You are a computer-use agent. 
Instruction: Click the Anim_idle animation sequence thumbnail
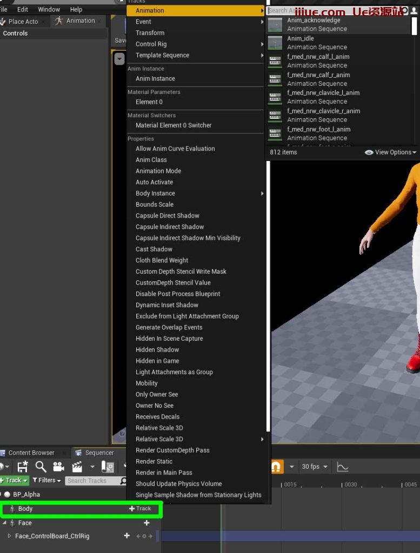click(275, 43)
